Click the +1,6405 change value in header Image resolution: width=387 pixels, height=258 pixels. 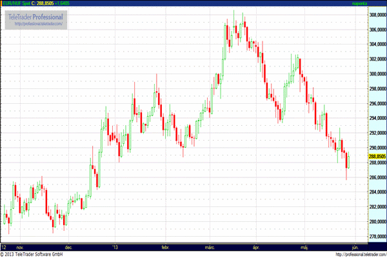click(75, 4)
